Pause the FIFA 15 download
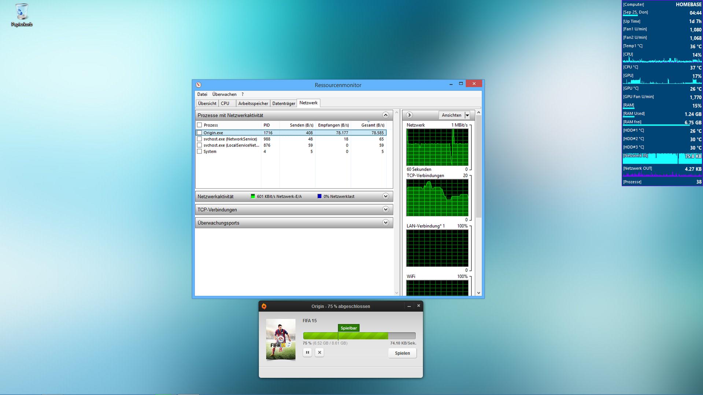This screenshot has width=703, height=395. point(307,353)
